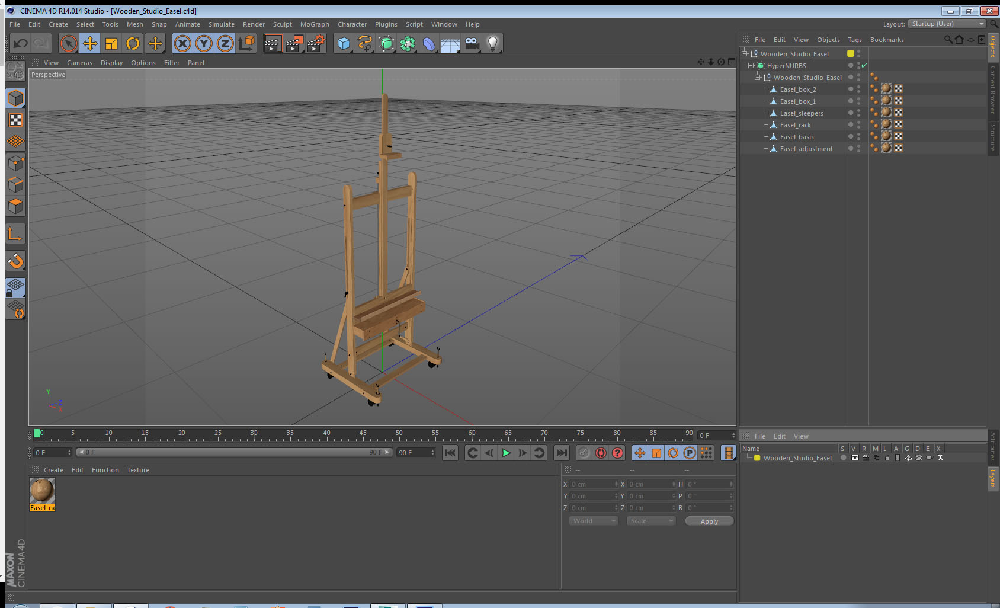Screen dimensions: 1000x608
Task: Collapse the root Wooden_Studio_Easel null
Action: coord(745,53)
